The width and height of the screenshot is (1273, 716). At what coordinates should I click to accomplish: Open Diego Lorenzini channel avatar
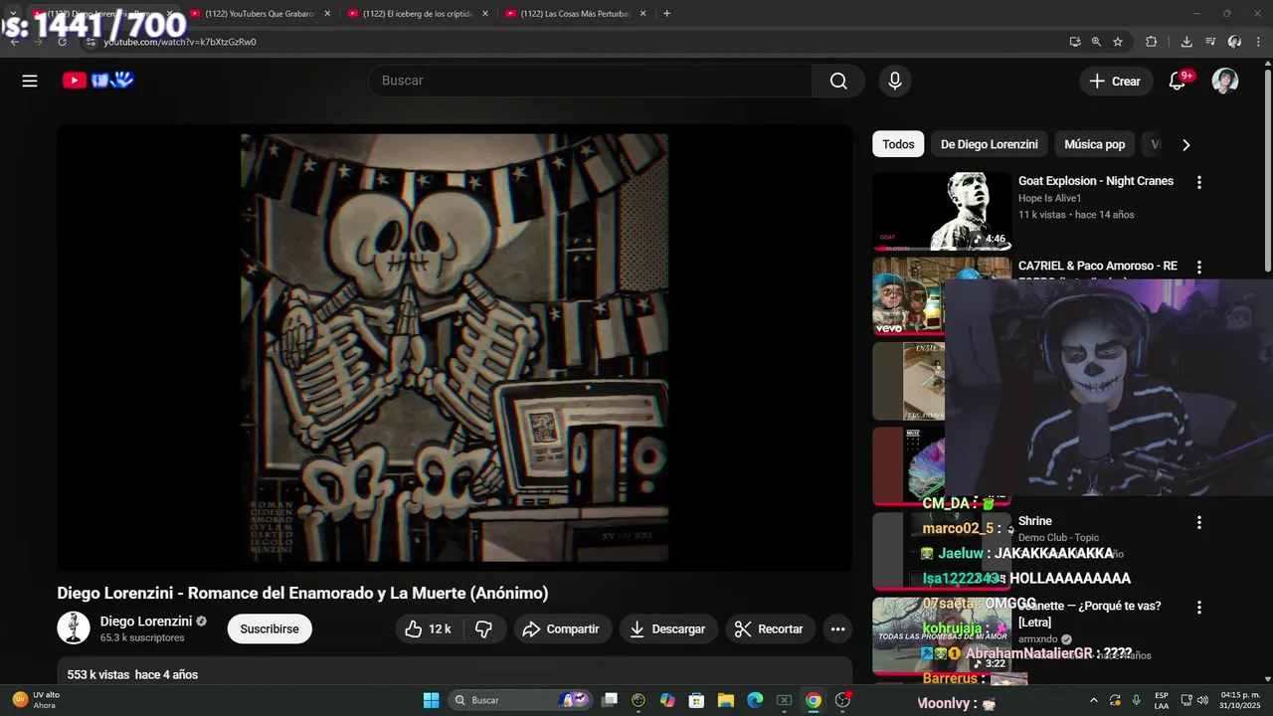74,628
